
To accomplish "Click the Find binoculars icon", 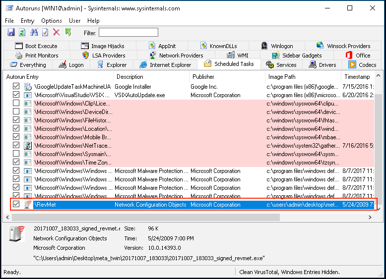I will pos(34,32).
